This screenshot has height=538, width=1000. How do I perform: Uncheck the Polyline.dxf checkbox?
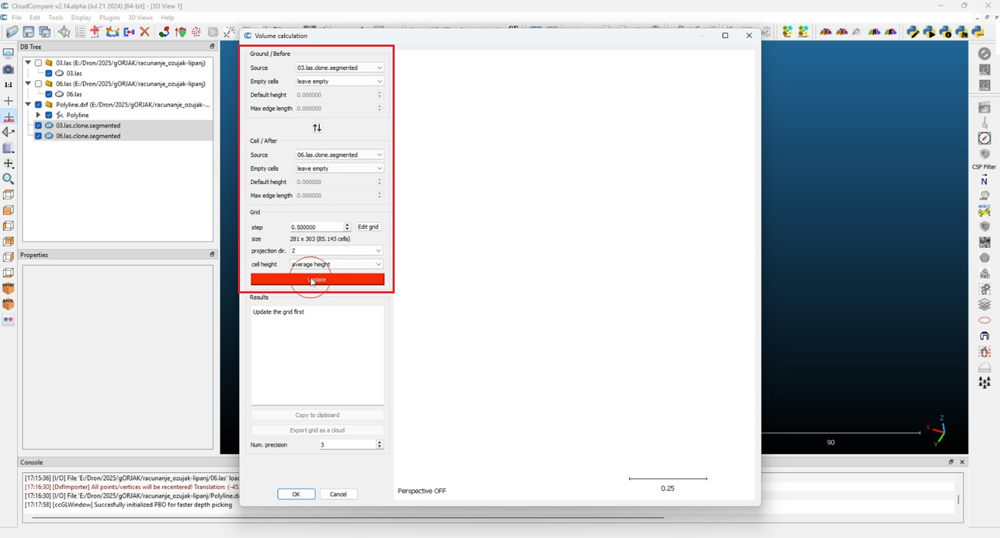[39, 105]
